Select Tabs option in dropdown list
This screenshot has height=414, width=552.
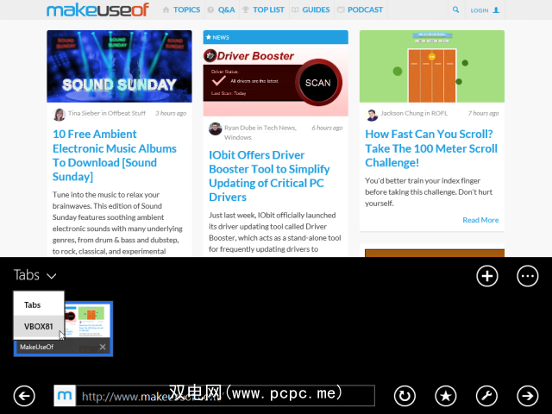click(x=39, y=304)
